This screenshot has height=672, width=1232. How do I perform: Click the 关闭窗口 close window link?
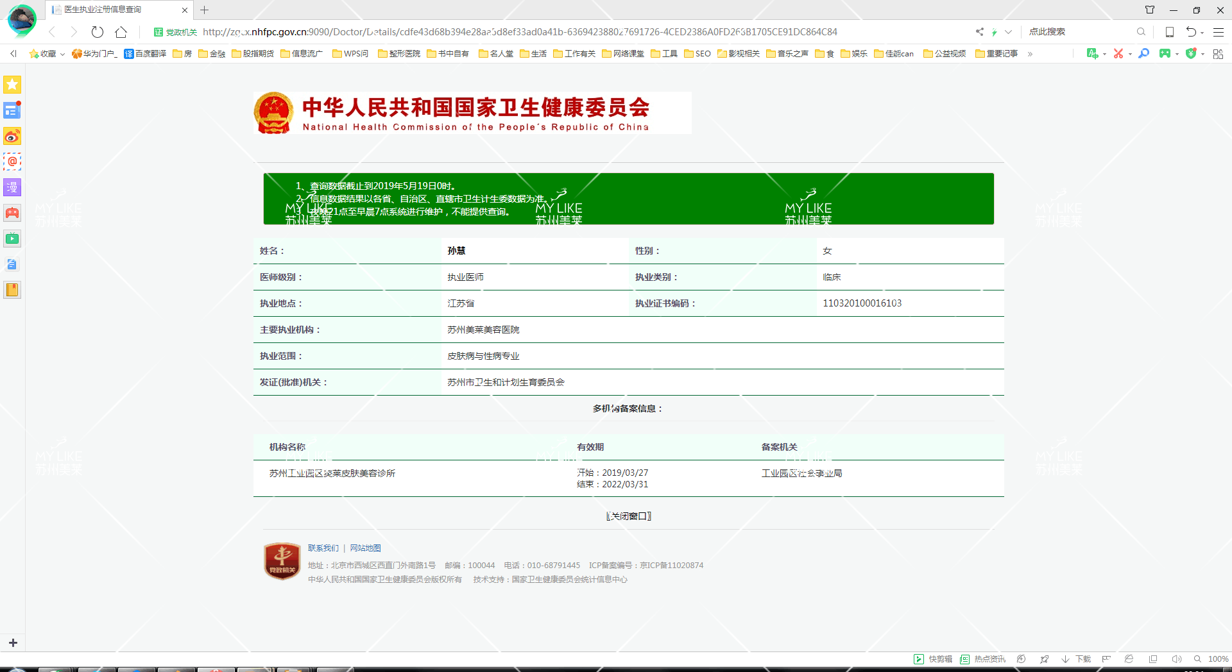tap(628, 516)
